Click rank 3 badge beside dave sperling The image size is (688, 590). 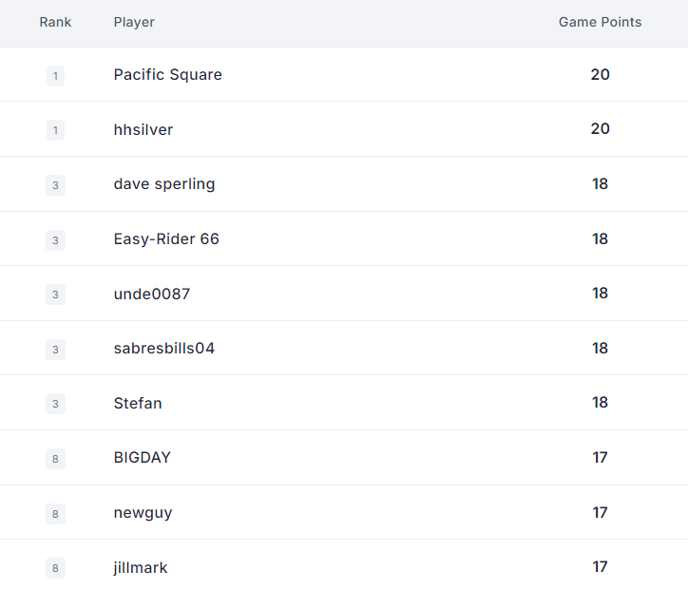pyautogui.click(x=55, y=185)
